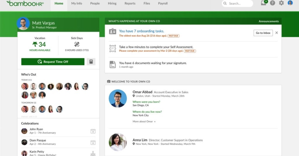Open the inbox tray icon with badge
This screenshot has width=299, height=156.
264,3
